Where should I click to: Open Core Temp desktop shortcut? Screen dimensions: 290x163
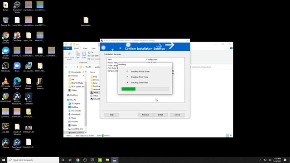(x=17, y=37)
